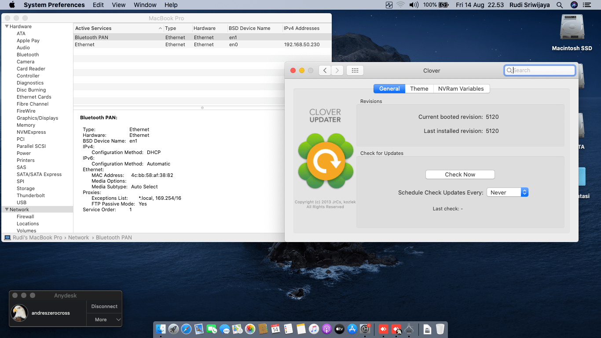The height and width of the screenshot is (338, 601).
Task: Click the andreszerocross eagle avatar in AnyDesk
Action: pos(19,313)
